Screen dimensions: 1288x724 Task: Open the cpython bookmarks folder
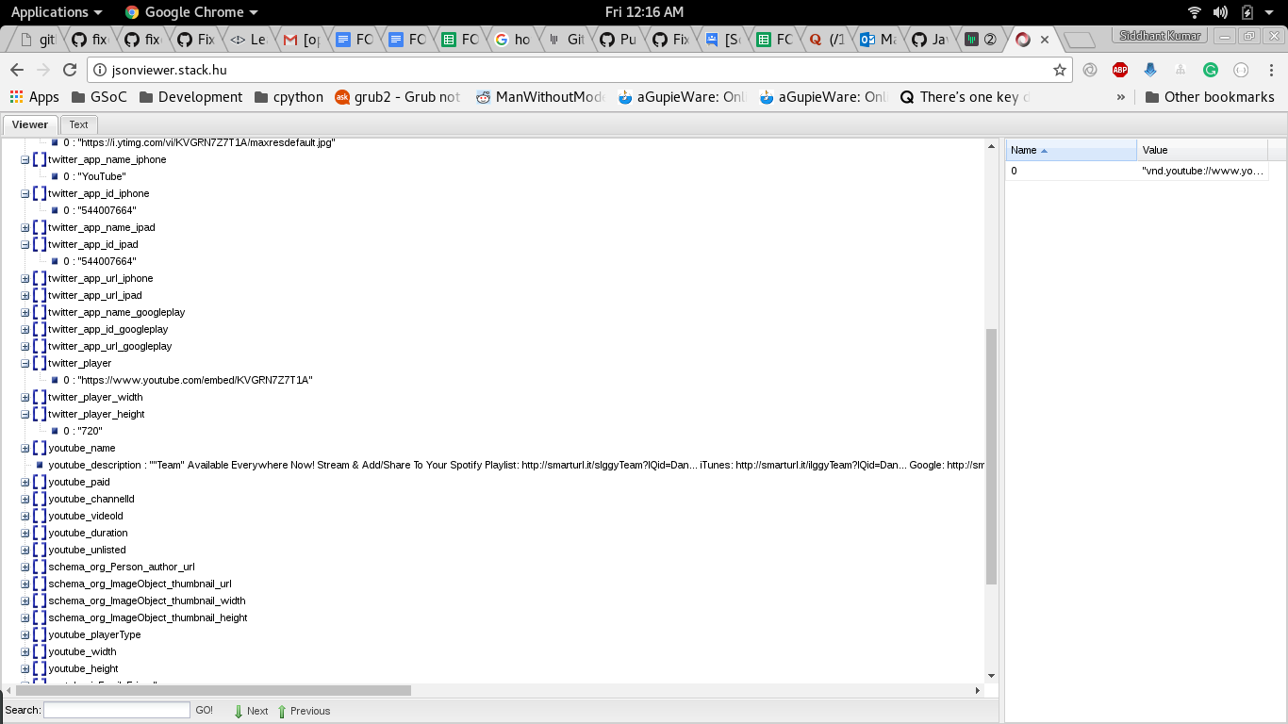(x=288, y=97)
